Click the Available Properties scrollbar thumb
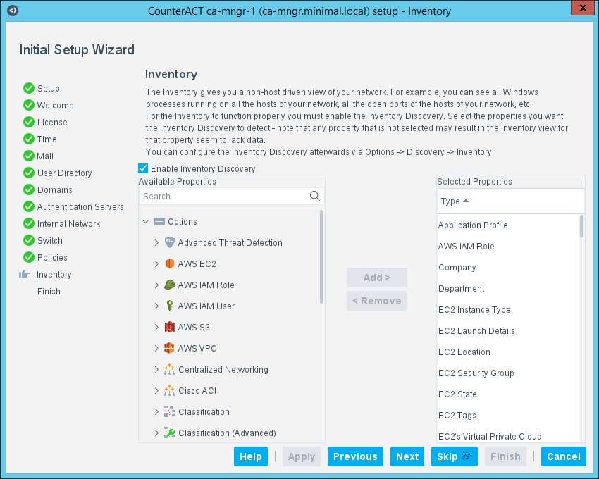599x479 pixels. point(321,256)
